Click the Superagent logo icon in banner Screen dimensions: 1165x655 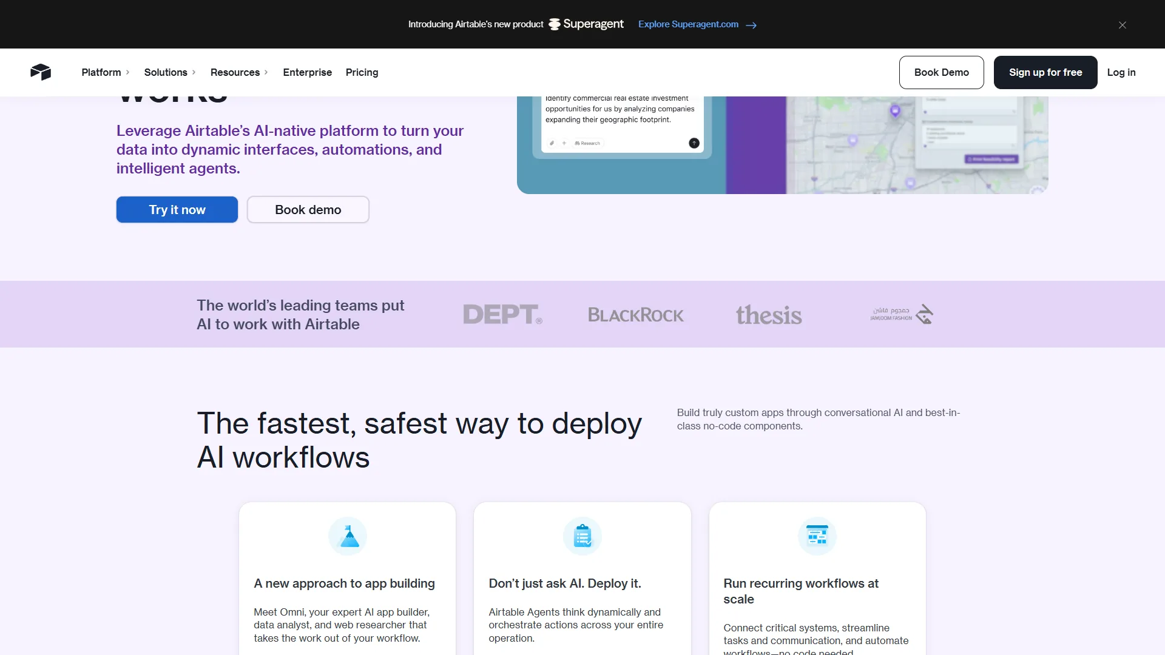(554, 24)
